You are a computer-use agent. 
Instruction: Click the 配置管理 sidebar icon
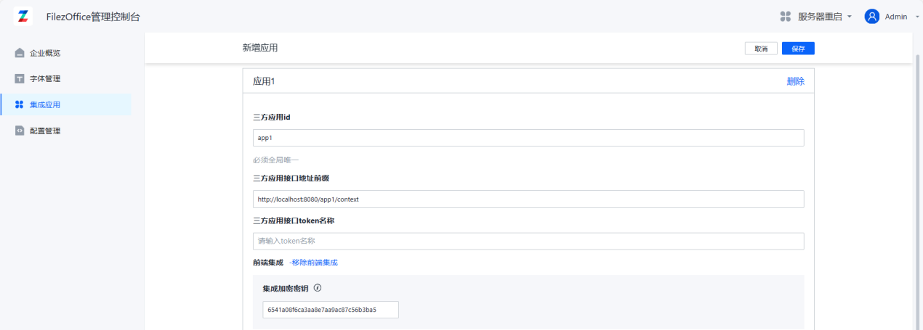coord(20,131)
